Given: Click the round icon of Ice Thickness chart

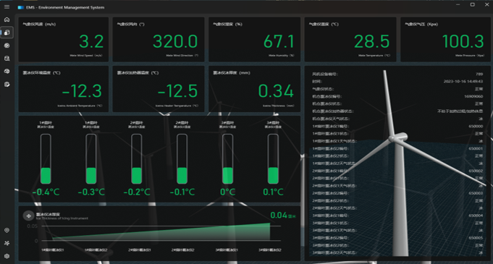Looking at the screenshot, I should [x=28, y=216].
